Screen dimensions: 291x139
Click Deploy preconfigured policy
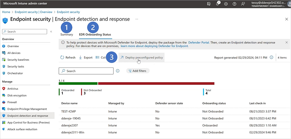pyautogui.click(x=141, y=57)
